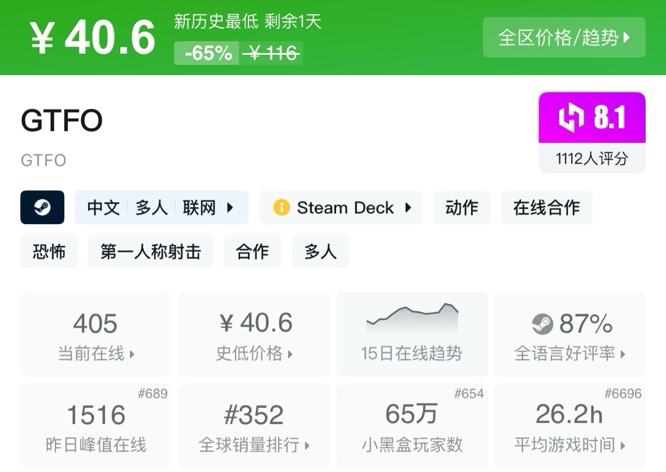Show 全球销量排行 #352 sales ranking
This screenshot has height=472, width=666.
click(253, 426)
